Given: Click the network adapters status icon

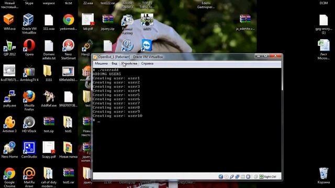Looking at the screenshot, I should [237, 177].
